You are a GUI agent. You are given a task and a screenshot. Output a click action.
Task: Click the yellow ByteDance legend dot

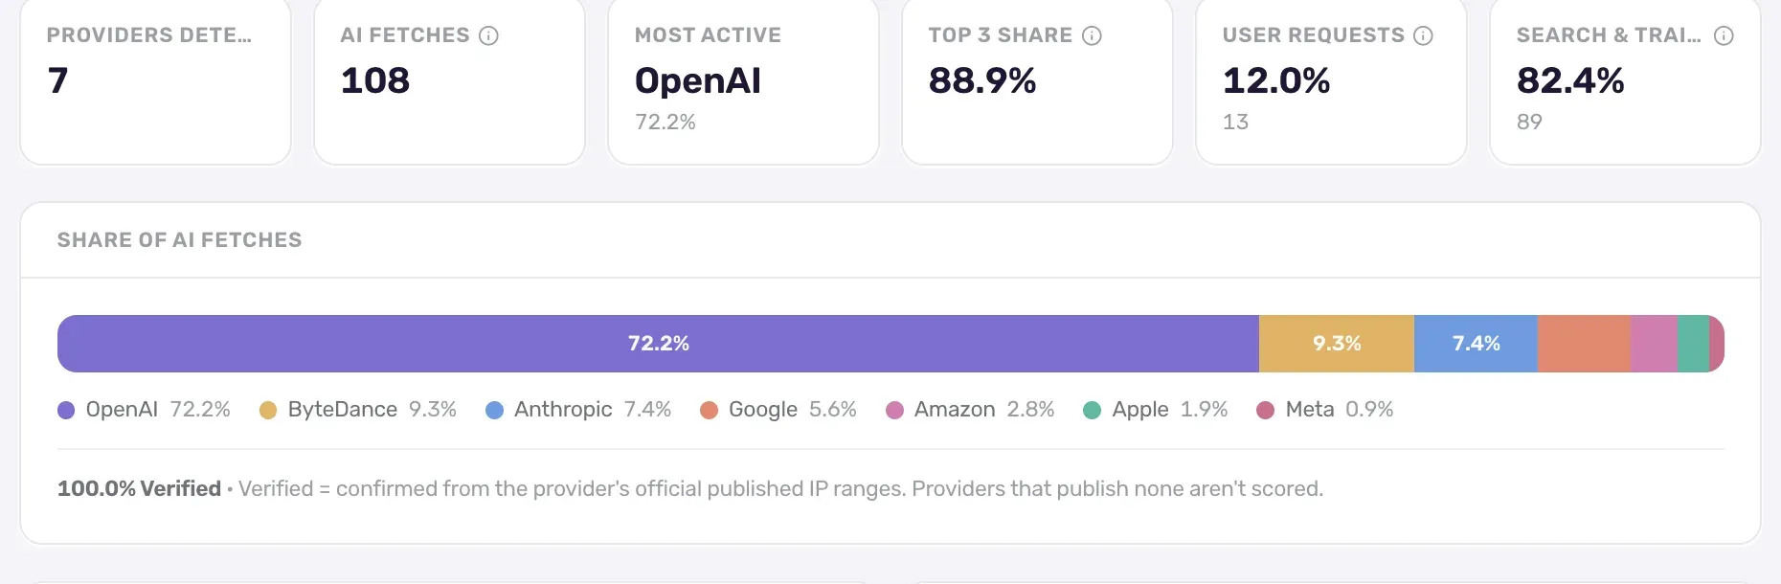tap(268, 411)
